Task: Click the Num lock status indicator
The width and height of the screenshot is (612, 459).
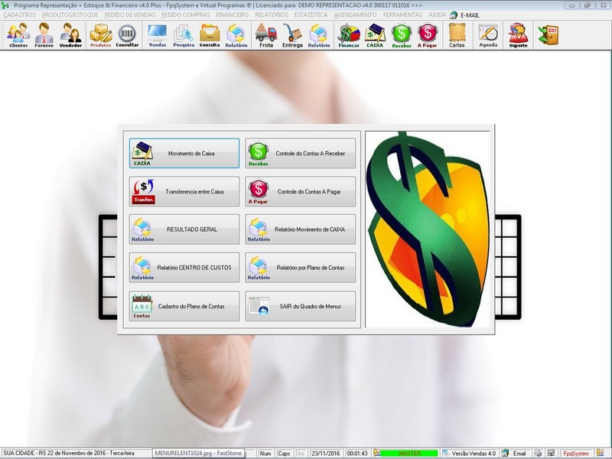Action: point(265,454)
